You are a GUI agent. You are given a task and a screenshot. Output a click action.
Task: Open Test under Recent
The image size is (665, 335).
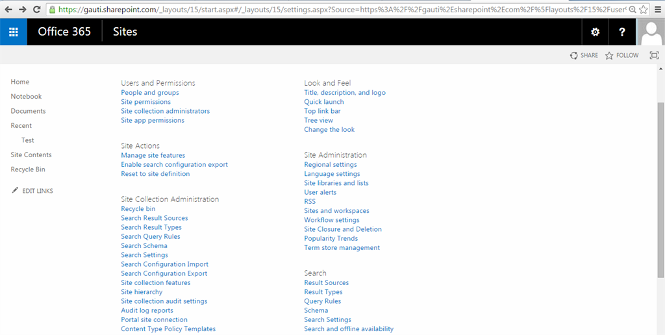27,140
